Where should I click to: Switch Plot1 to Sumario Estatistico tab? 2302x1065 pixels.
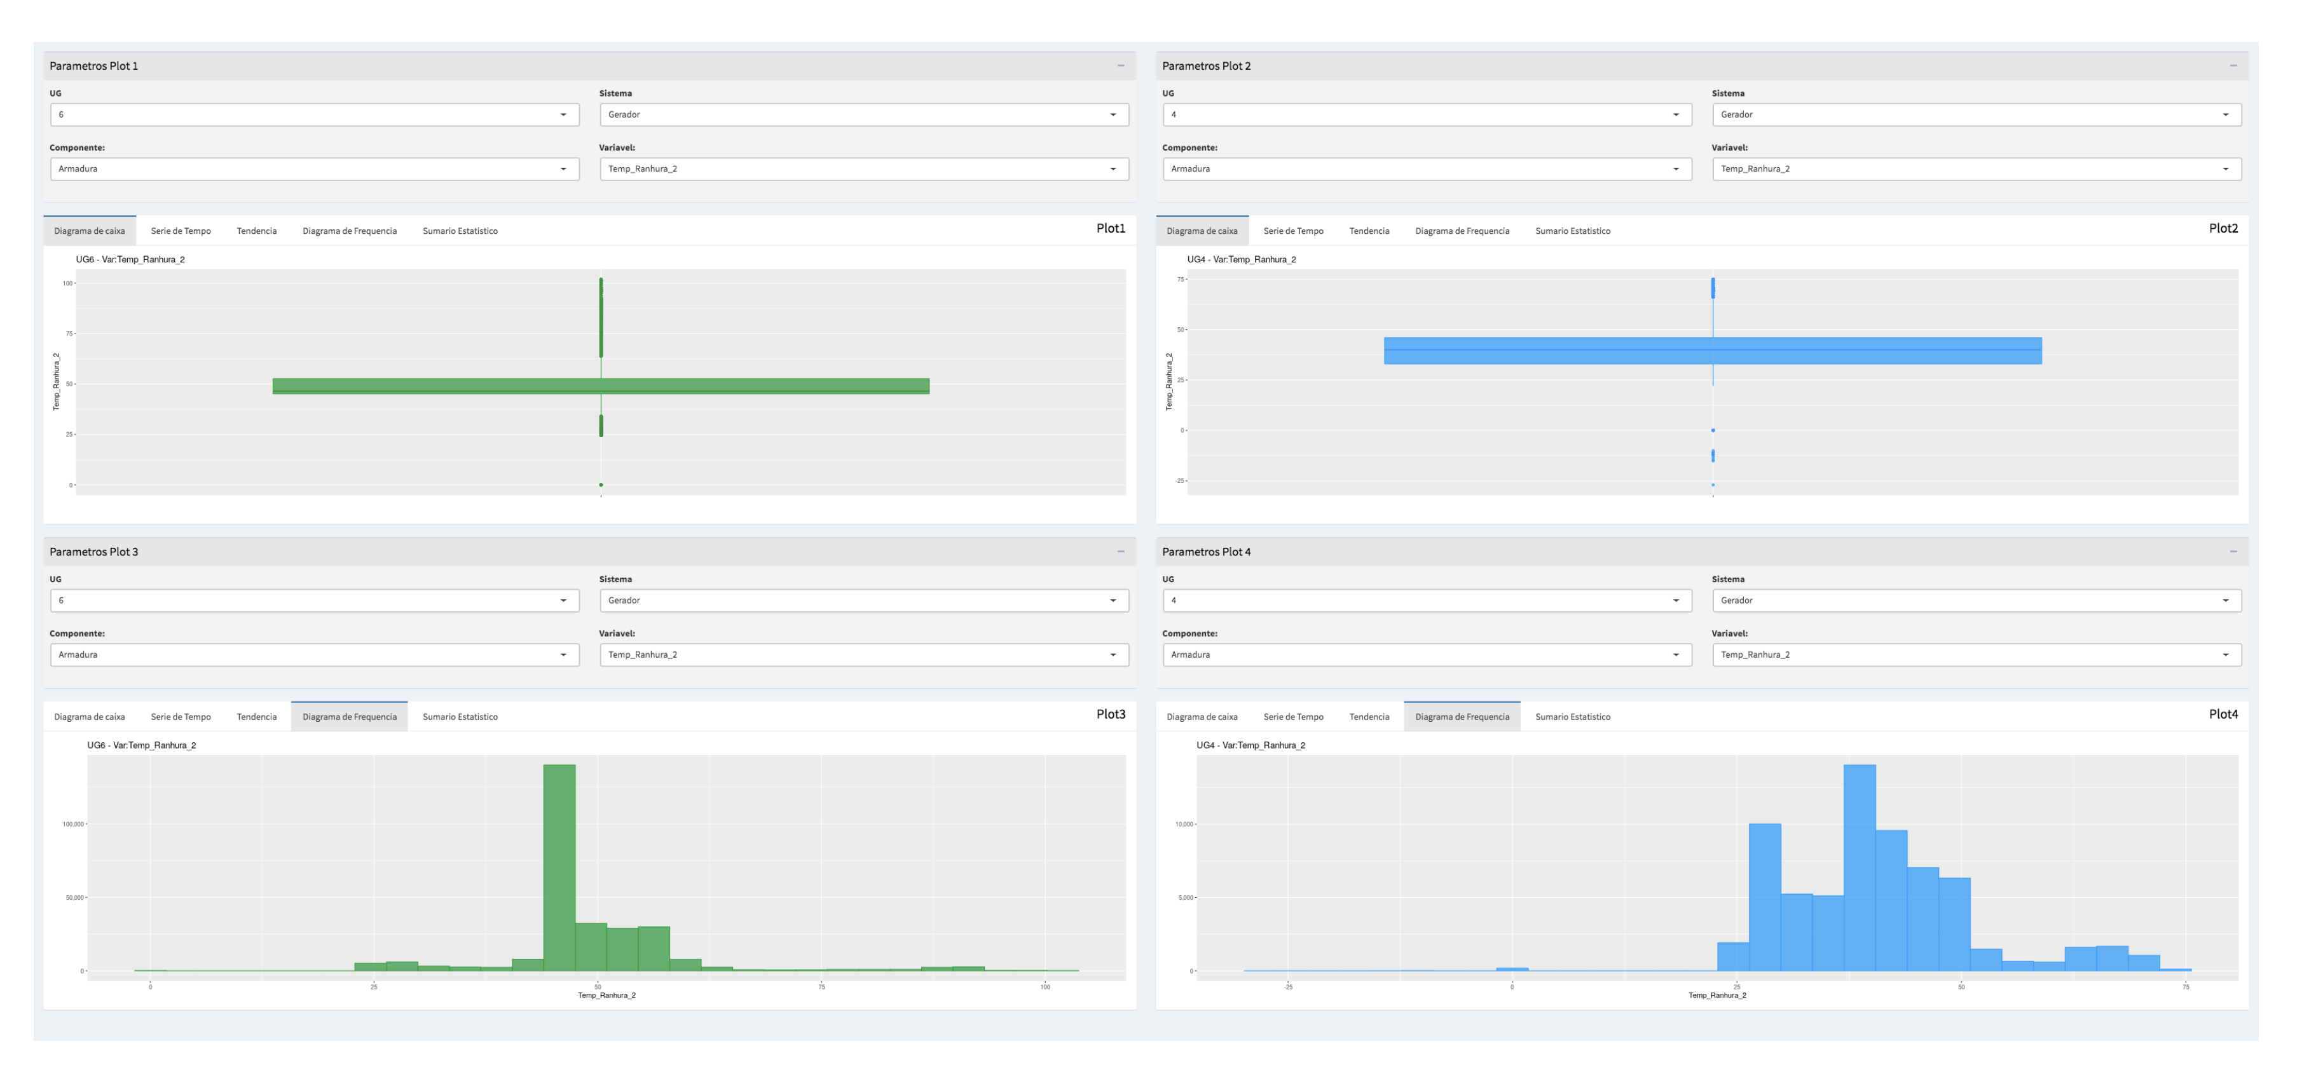point(460,231)
